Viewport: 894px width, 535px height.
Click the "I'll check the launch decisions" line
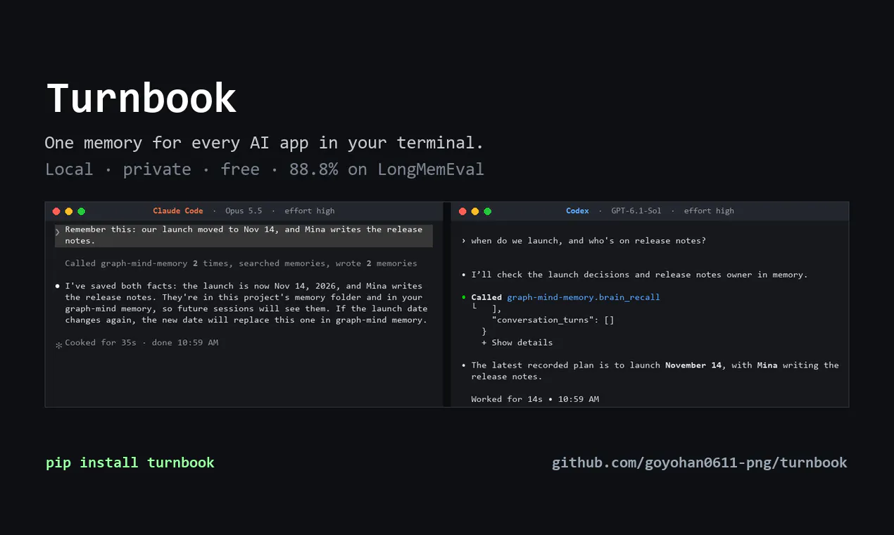click(639, 275)
